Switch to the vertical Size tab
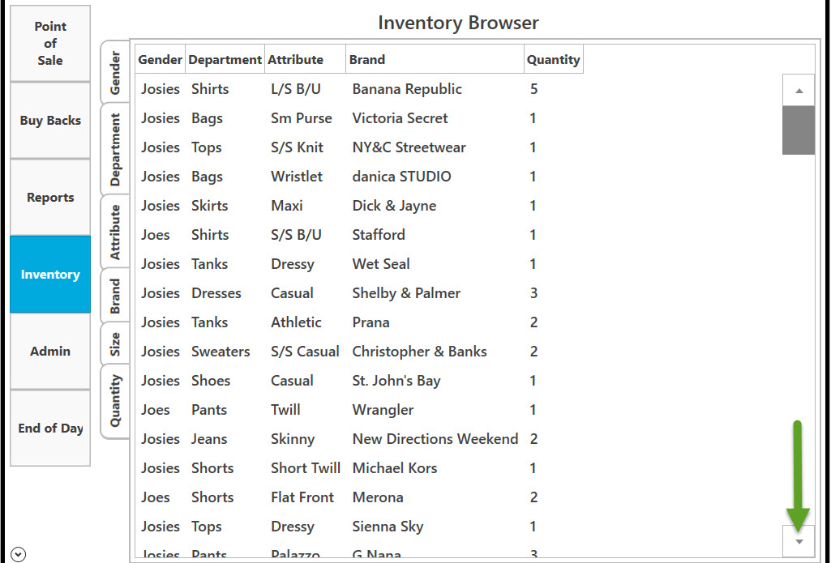Screen dimensions: 831x563 115,343
